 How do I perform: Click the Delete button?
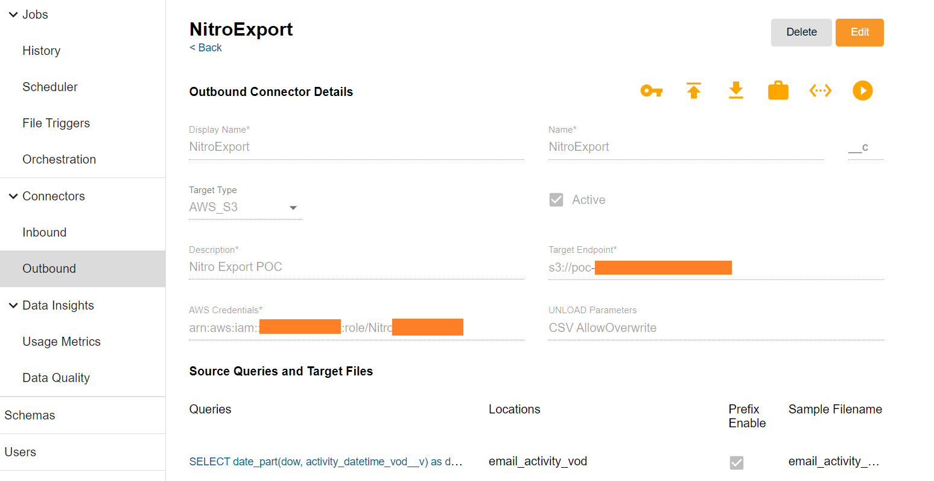801,33
